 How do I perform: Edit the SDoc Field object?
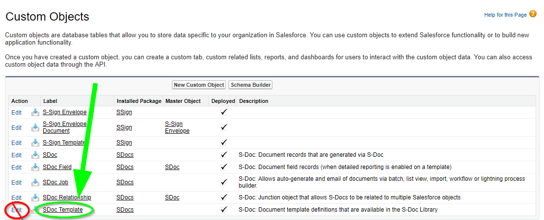click(16, 168)
